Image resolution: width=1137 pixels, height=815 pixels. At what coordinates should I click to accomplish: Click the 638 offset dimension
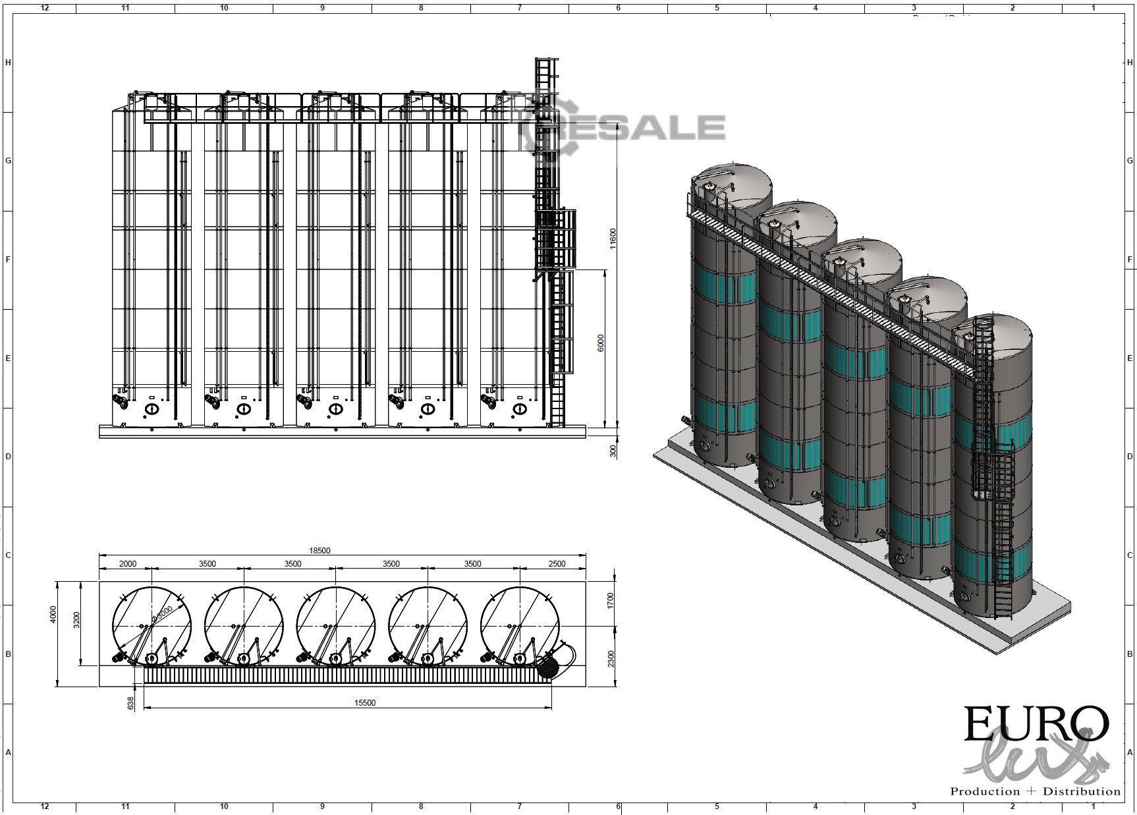click(x=130, y=703)
